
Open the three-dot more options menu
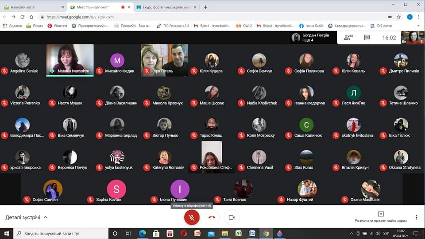point(416,217)
